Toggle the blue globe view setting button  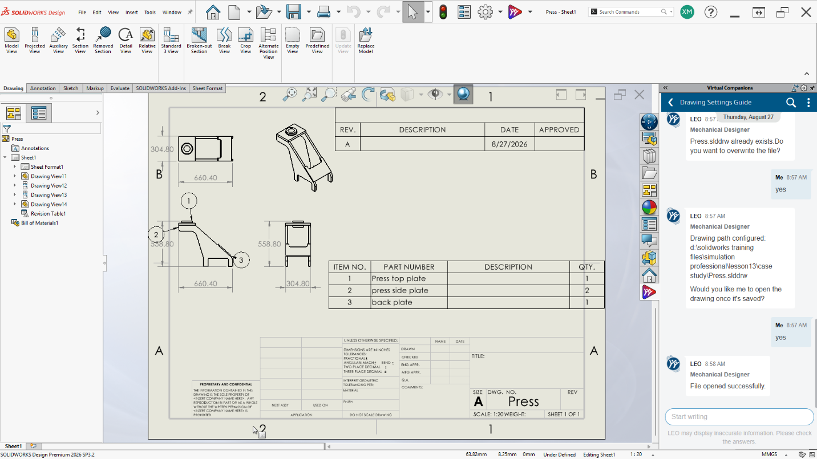pos(463,94)
